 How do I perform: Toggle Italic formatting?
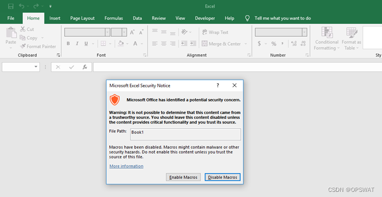(77, 43)
